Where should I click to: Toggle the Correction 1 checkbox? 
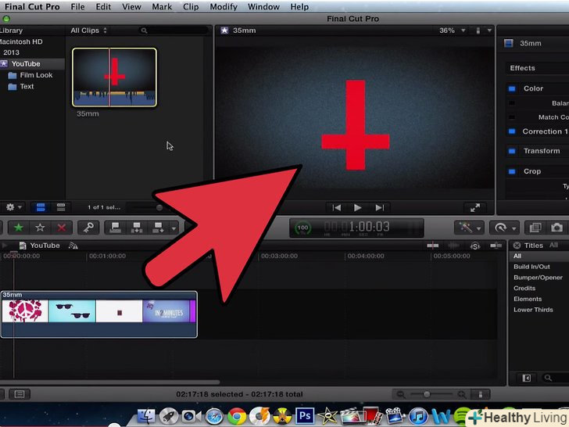pyautogui.click(x=512, y=131)
